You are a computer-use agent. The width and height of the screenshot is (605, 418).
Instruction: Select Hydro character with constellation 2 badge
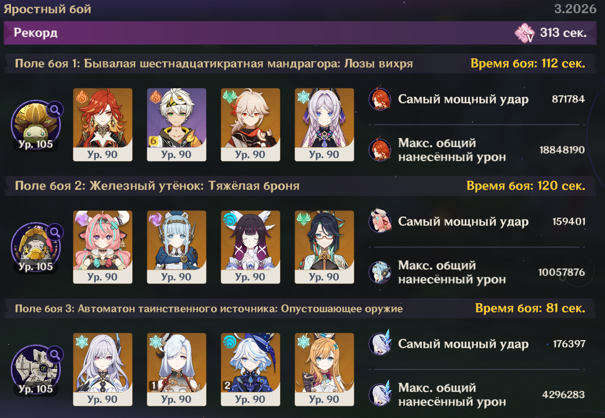point(251,370)
